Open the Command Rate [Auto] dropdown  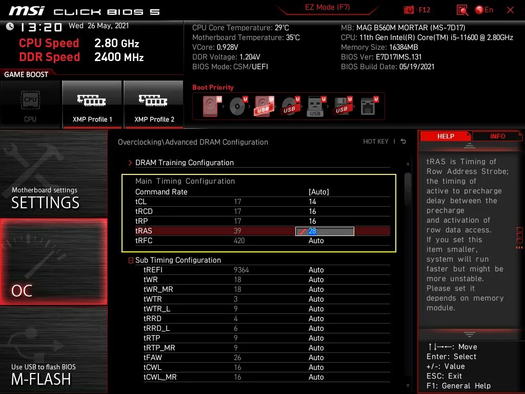(x=318, y=192)
